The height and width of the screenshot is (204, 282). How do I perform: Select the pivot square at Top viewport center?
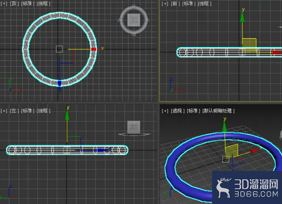59,49
